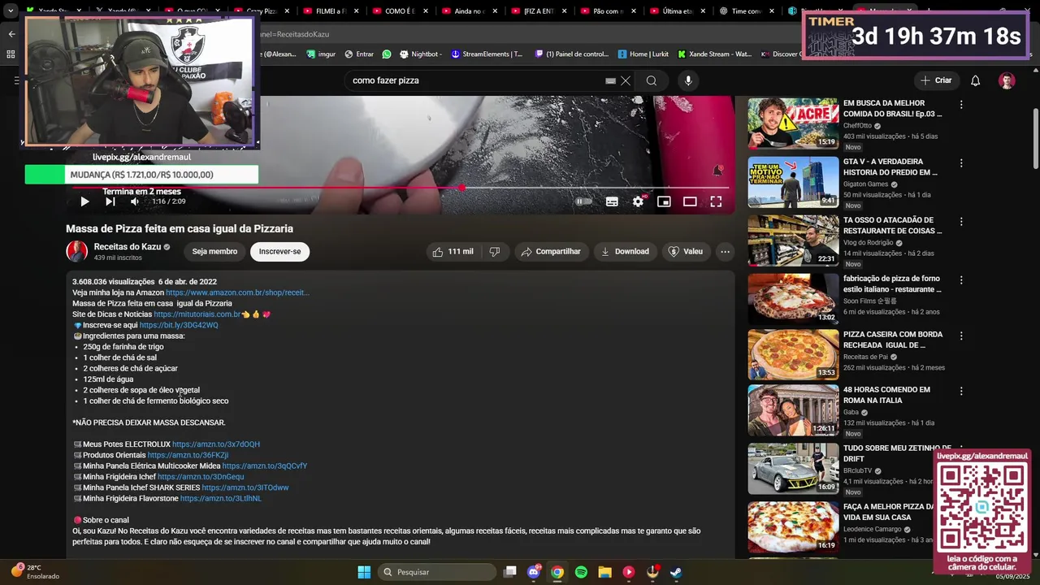Open Produtos Orientais amzn link
Screen dimensions: 1040x585
point(188,455)
